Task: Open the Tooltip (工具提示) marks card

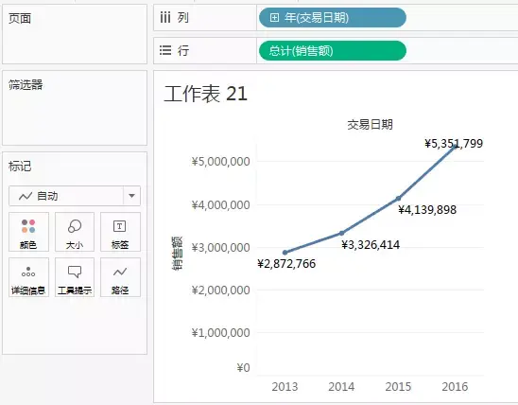Action: pyautogui.click(x=75, y=277)
